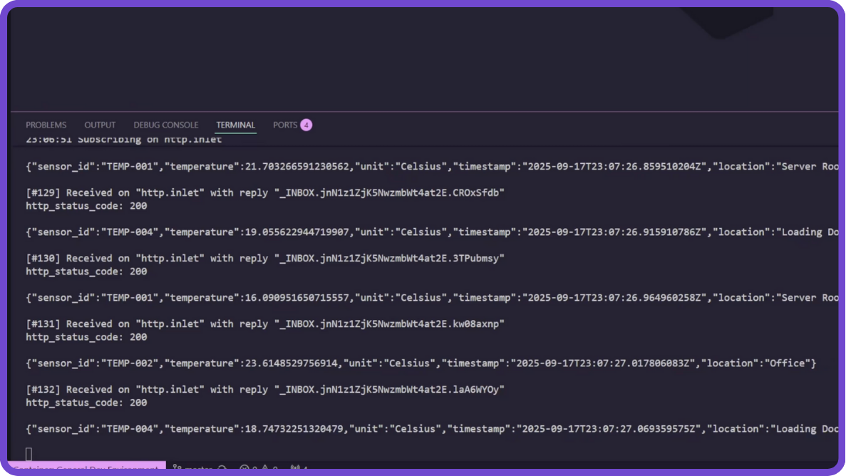Click the master branch label
This screenshot has height=476, width=846.
[x=198, y=468]
